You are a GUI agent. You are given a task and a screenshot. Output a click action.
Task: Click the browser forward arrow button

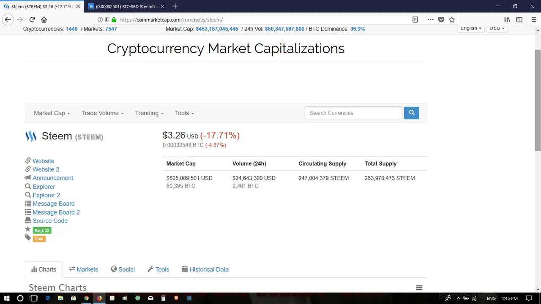coord(20,19)
